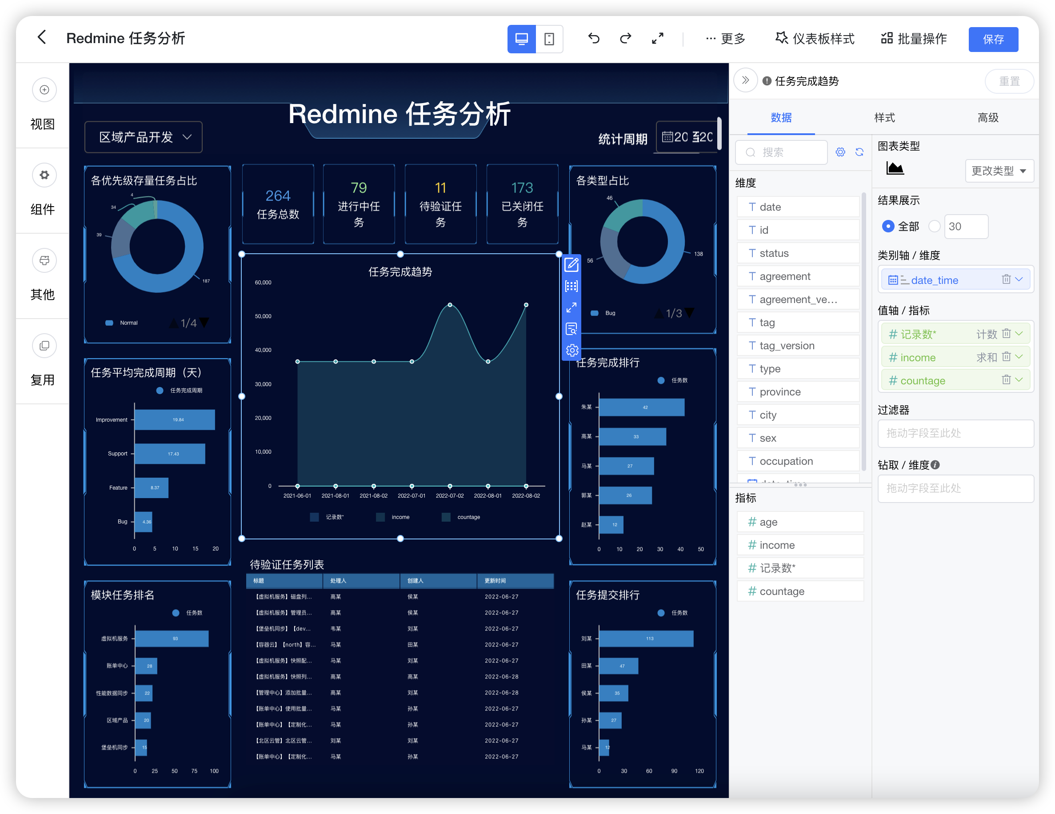This screenshot has width=1055, height=814.
Task: Open the 组件 sidebar panel
Action: click(44, 190)
